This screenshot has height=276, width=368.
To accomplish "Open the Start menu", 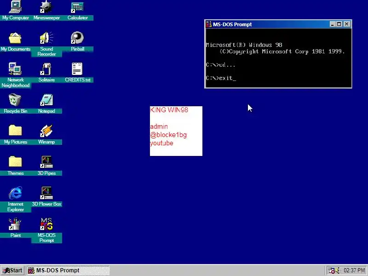I will tap(12, 270).
